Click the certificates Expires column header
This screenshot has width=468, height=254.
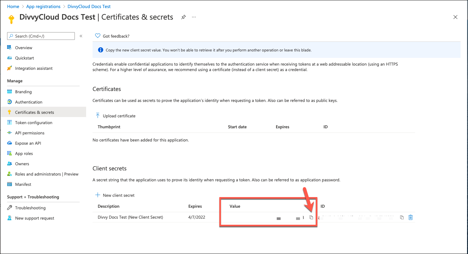(x=283, y=127)
